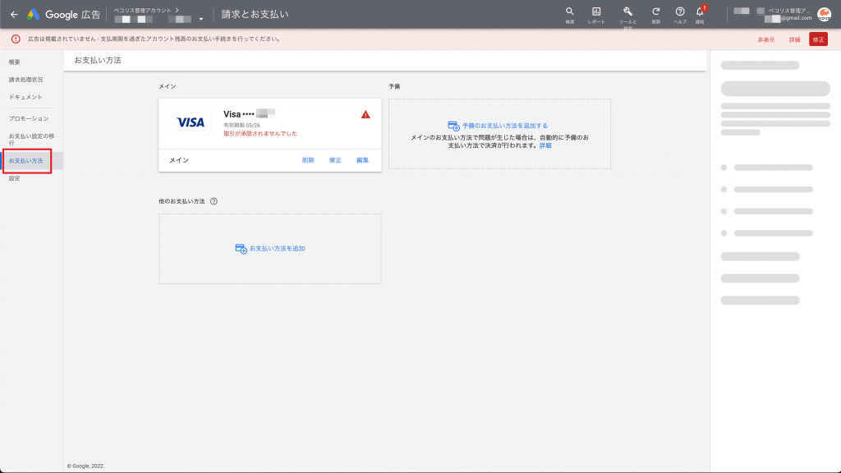Click お支払い方法を追加 in other methods box
Image resolution: width=841 pixels, height=473 pixels.
pyautogui.click(x=277, y=248)
